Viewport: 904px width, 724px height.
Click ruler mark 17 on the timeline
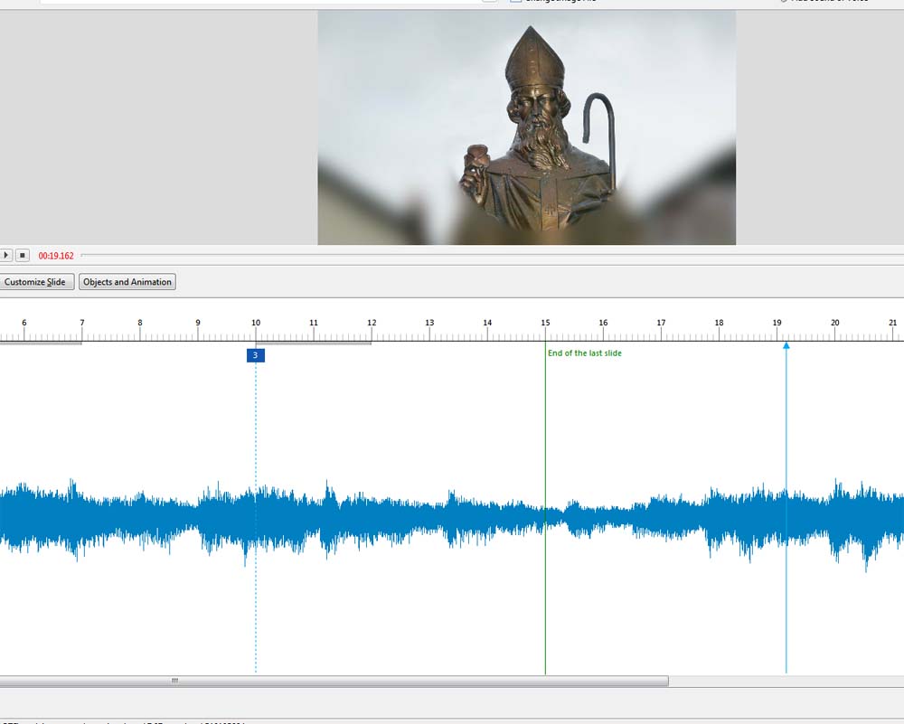click(x=662, y=323)
